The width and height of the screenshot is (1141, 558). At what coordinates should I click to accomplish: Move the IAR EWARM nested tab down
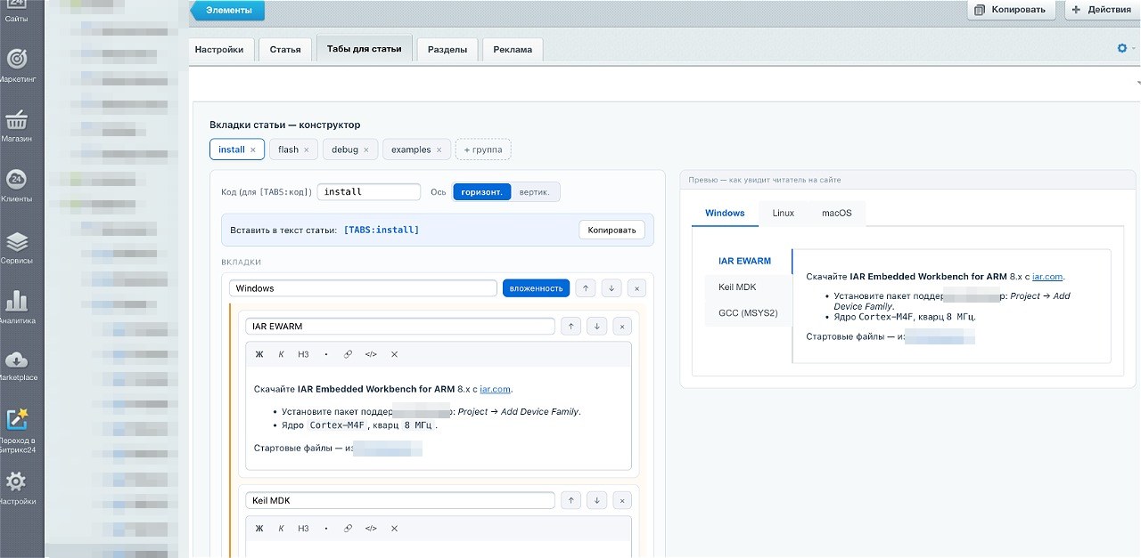[x=597, y=327]
